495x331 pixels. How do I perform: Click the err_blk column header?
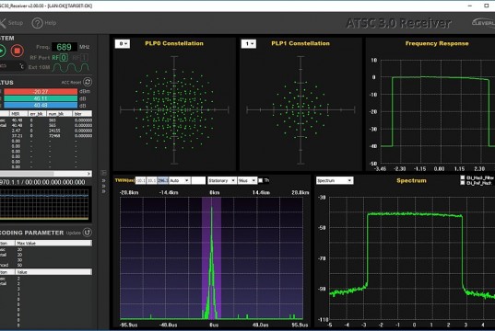click(x=37, y=114)
